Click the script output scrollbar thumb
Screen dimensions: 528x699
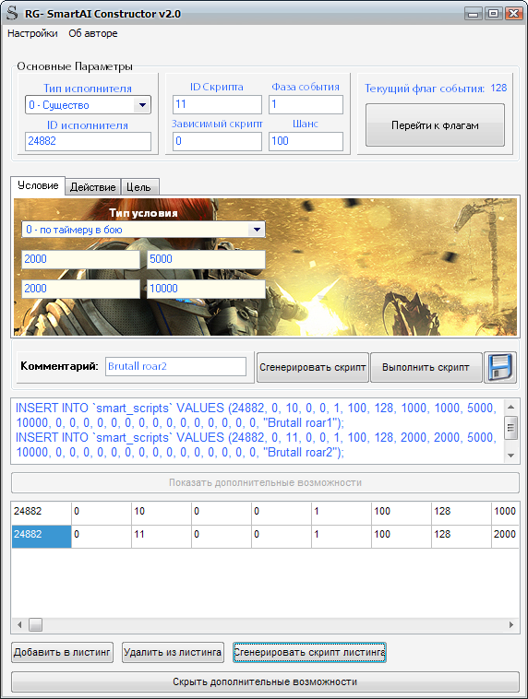511,428
